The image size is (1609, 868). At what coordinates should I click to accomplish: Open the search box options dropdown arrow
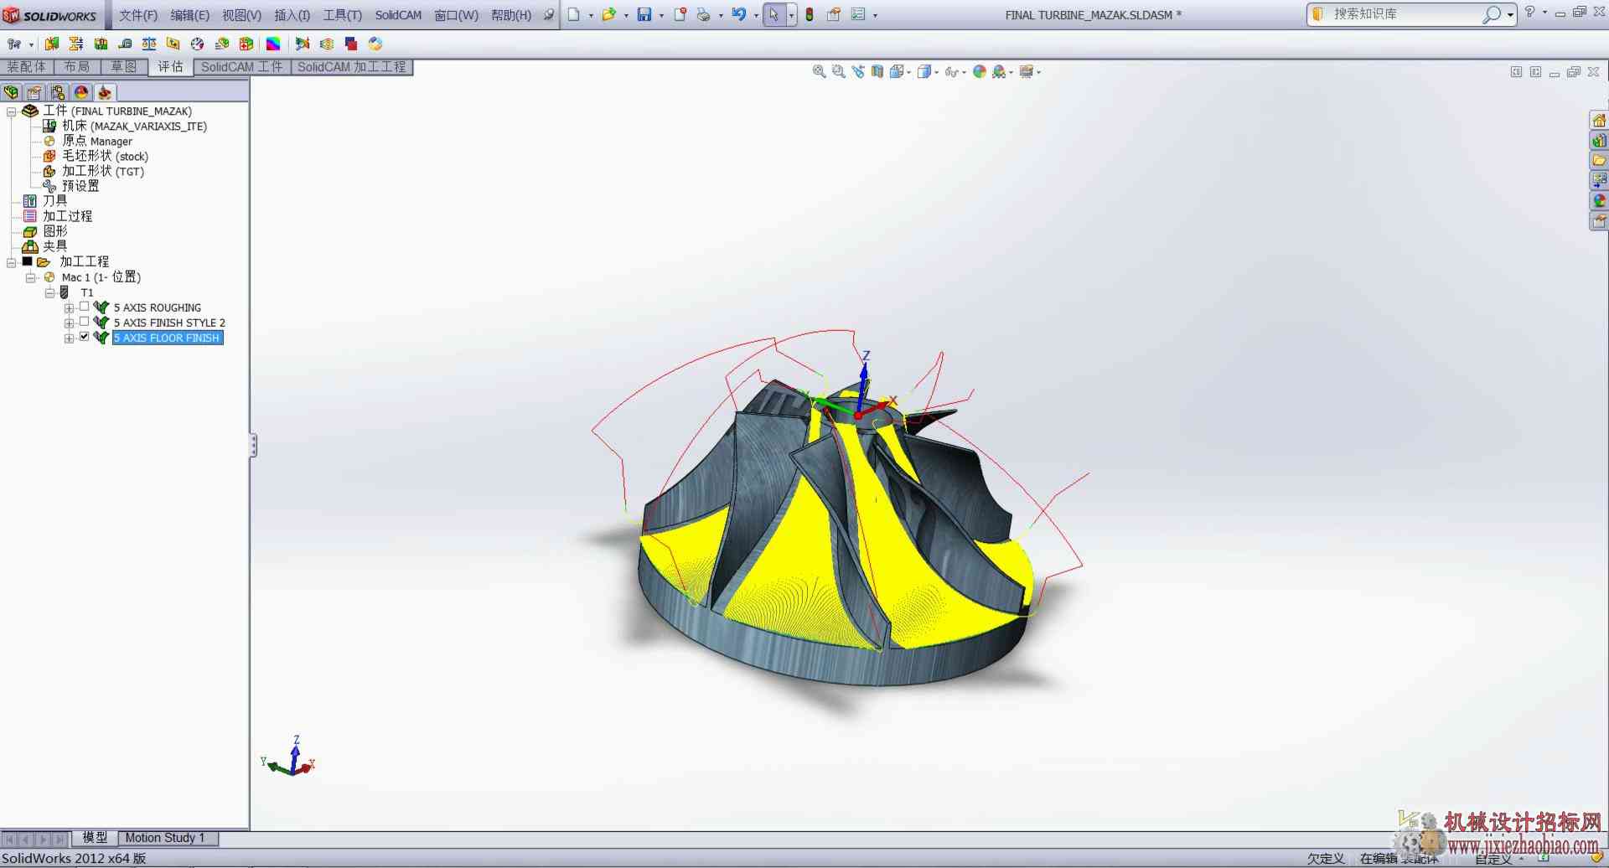pos(1510,15)
